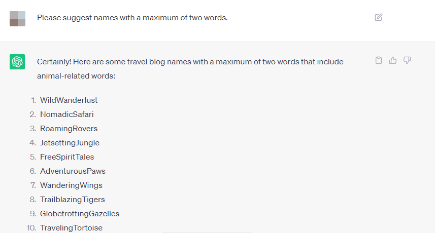Click the edit message pencil icon
The image size is (435, 233).
(378, 17)
